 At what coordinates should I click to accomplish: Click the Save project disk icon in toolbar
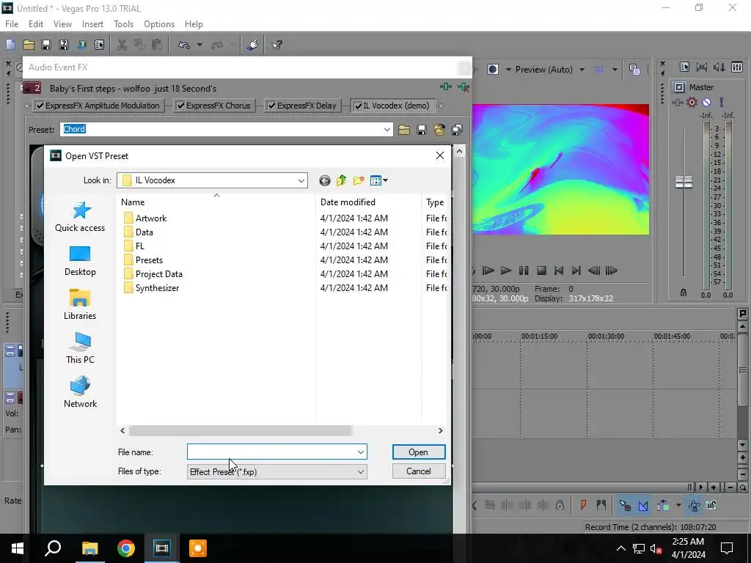(x=46, y=45)
